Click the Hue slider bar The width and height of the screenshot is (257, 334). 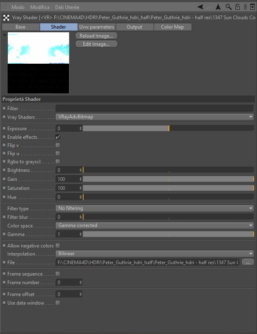point(168,197)
